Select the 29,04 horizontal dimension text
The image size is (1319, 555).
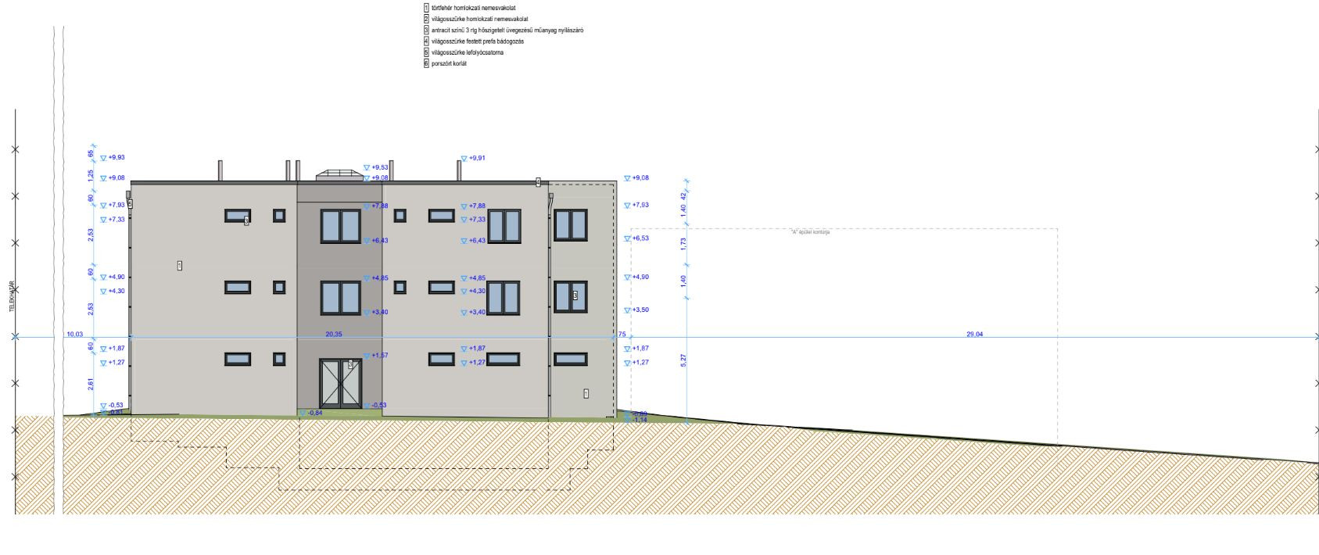(974, 334)
